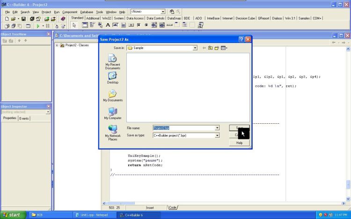Select the PopupMenu component icon

(x=100, y=25)
